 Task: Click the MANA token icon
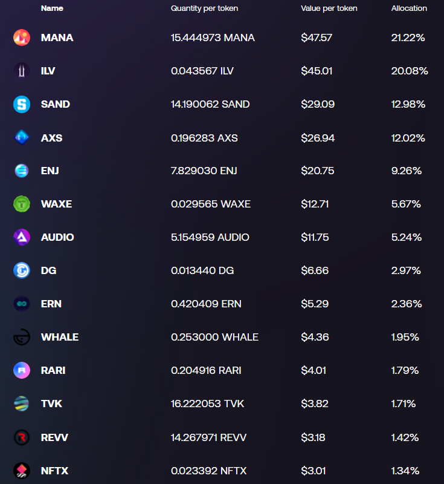(x=22, y=38)
